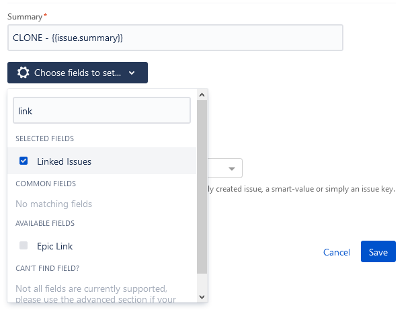Select the Linked Issues field label
416x318 pixels.
click(65, 161)
